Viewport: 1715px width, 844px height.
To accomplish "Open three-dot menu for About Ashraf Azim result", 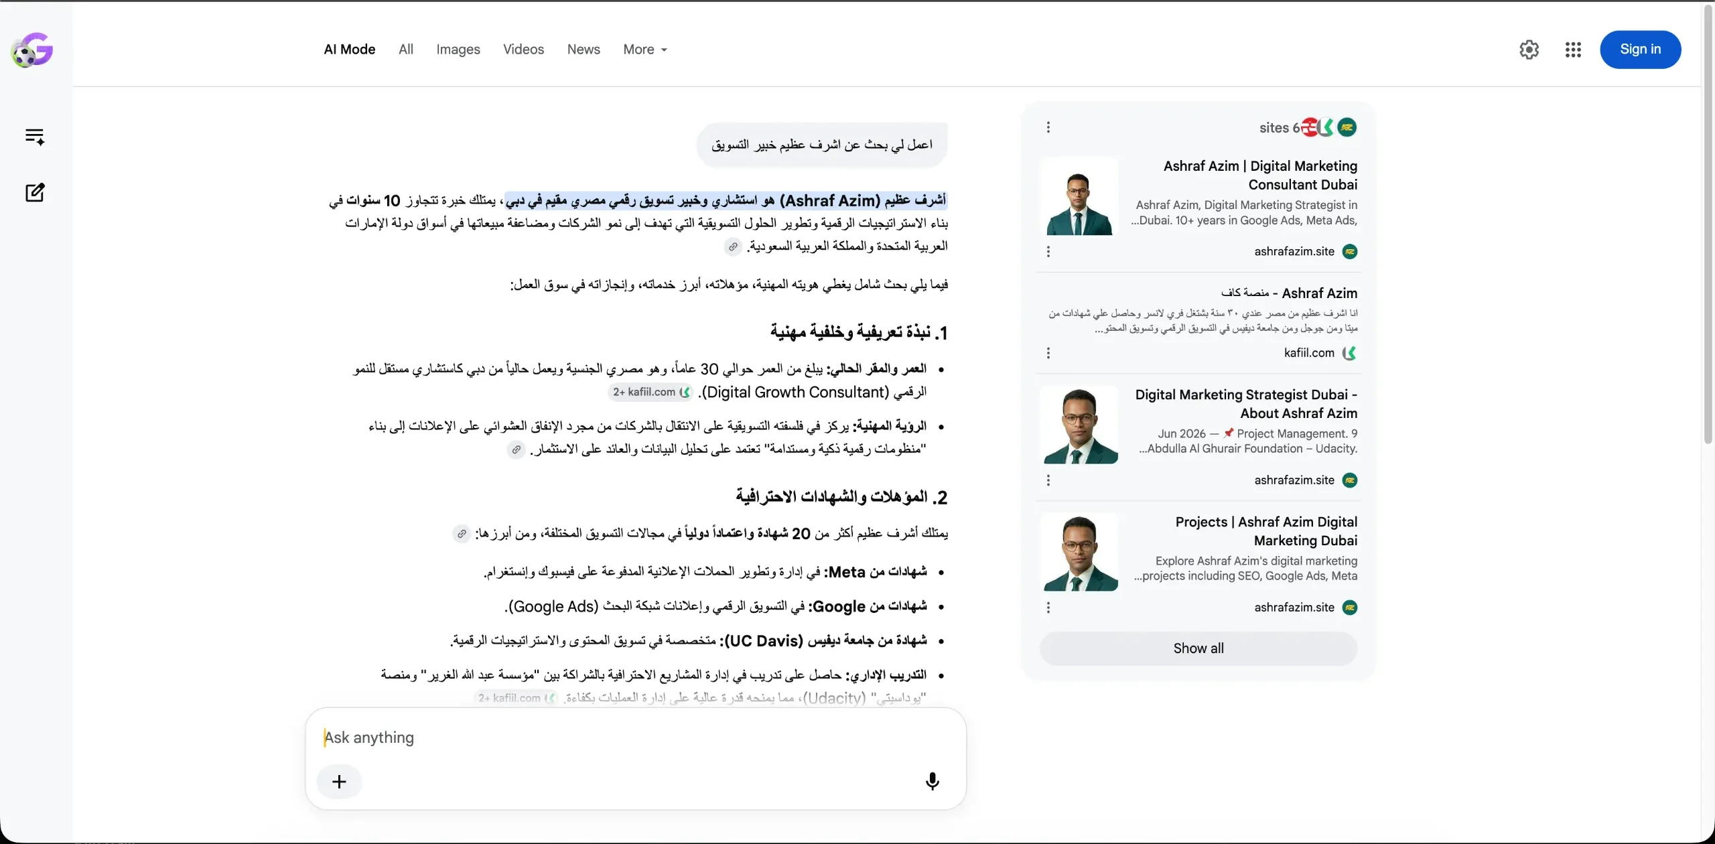I will click(1048, 480).
